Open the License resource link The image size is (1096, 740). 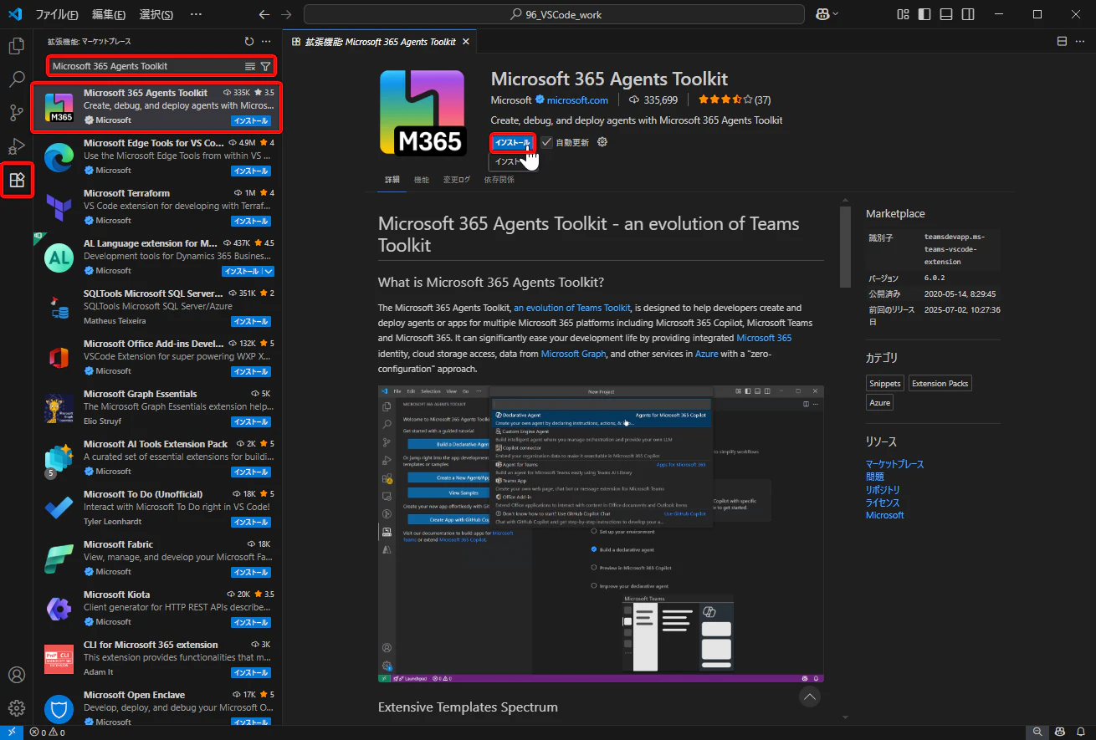tap(883, 503)
